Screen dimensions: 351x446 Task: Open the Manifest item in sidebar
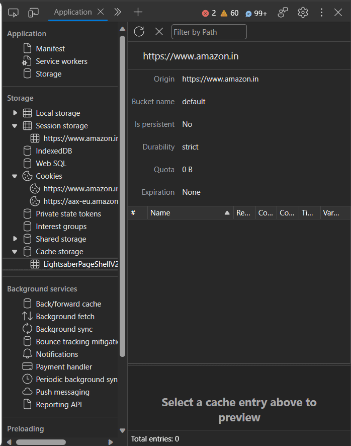50,49
